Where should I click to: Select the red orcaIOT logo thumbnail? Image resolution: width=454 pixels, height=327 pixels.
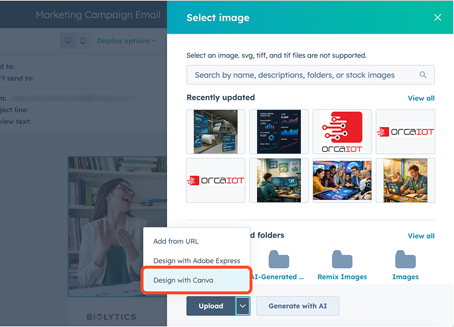point(342,132)
